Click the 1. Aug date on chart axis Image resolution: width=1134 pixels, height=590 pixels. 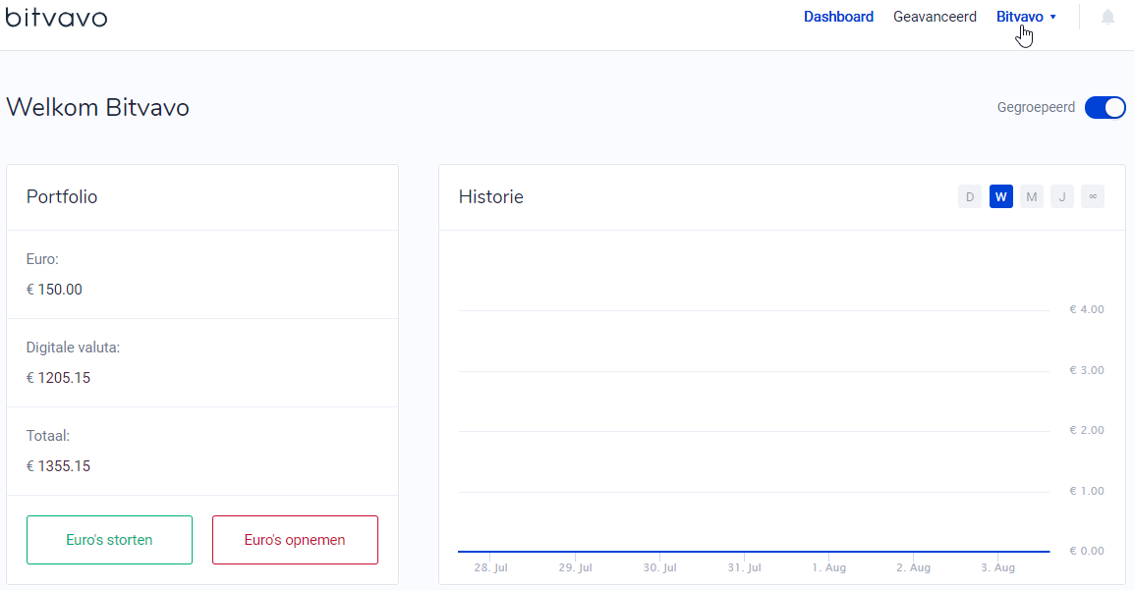coord(828,567)
